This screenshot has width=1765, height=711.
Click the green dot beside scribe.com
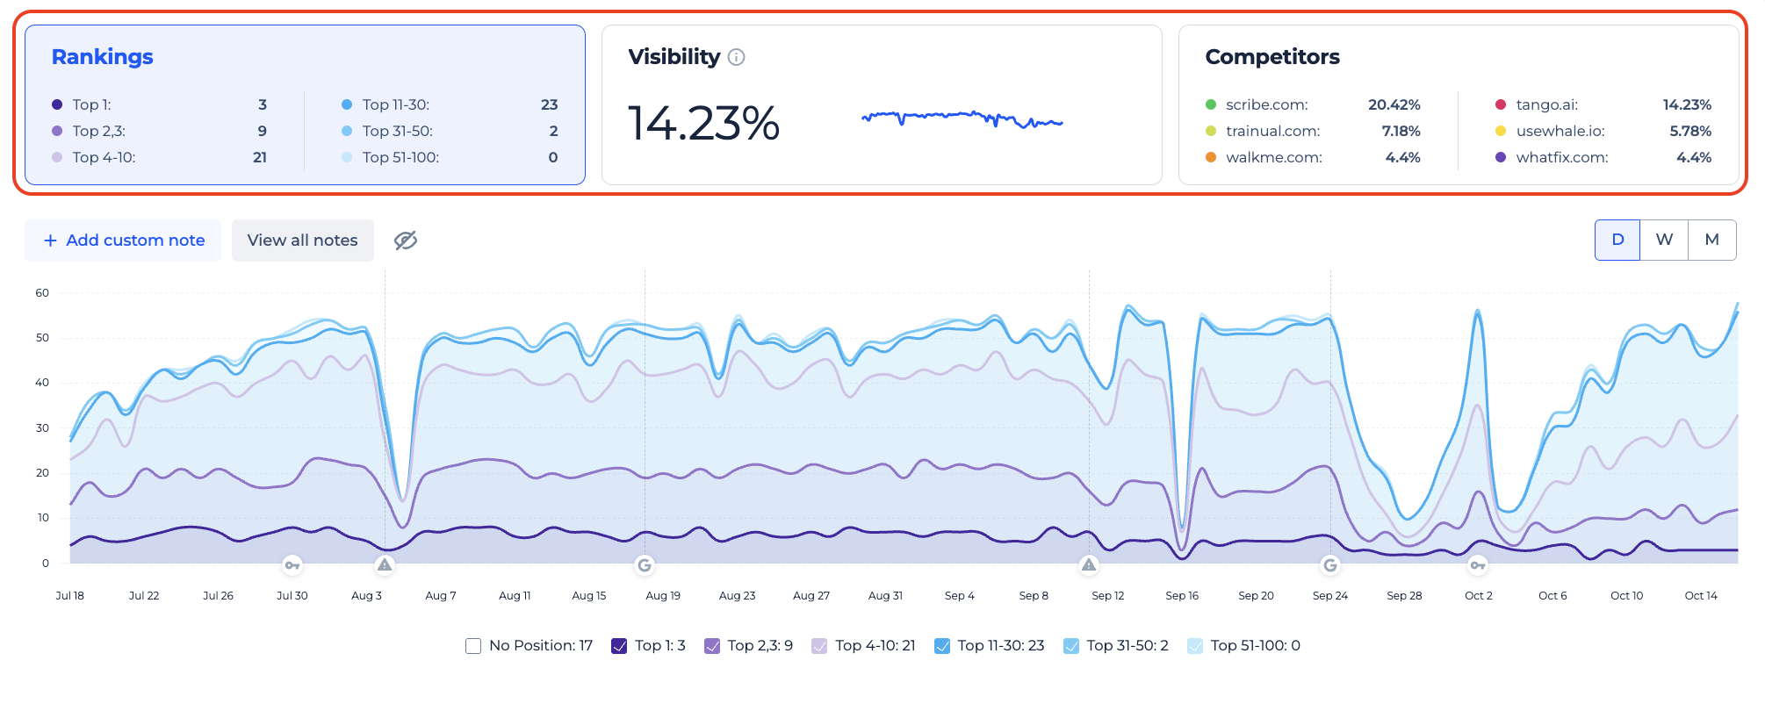(x=1211, y=104)
